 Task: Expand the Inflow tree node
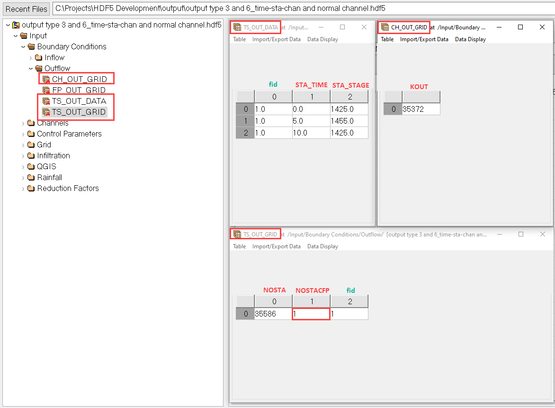tap(31, 57)
